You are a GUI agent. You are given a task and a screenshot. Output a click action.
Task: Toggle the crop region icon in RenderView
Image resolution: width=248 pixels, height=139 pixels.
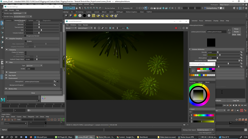tap(110, 28)
